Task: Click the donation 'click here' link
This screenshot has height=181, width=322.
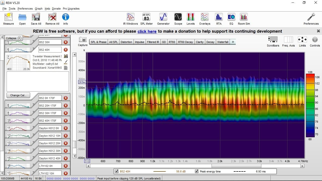Action: (147, 31)
